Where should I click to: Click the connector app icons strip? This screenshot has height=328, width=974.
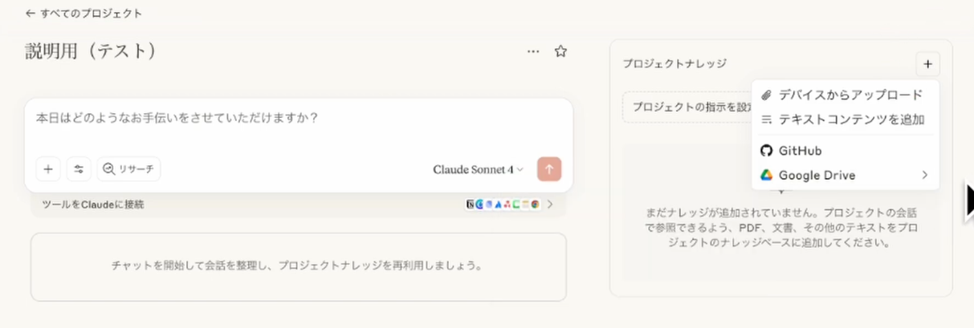(503, 204)
